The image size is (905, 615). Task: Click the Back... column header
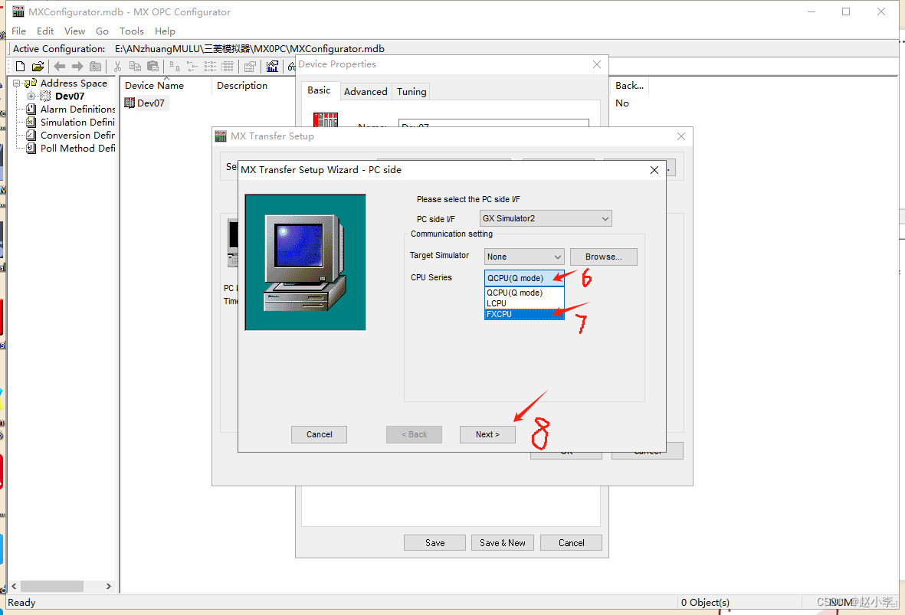[630, 85]
